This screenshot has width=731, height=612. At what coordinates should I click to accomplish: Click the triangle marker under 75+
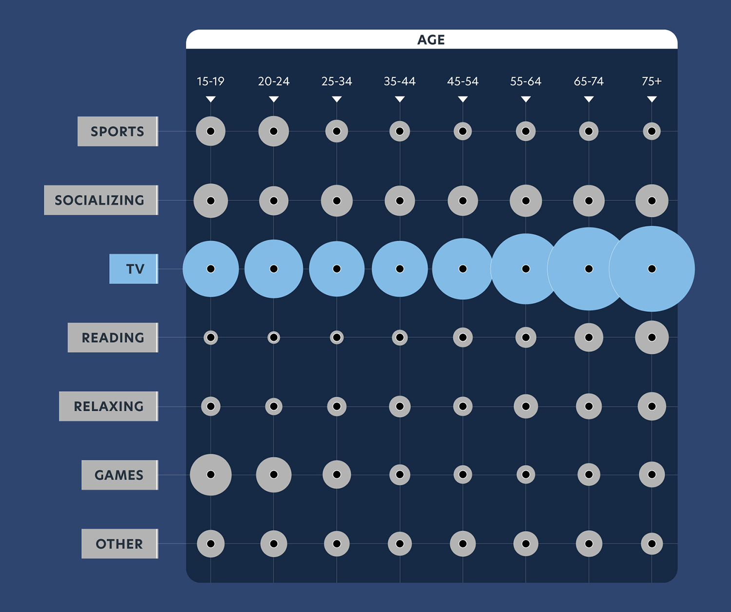(652, 99)
